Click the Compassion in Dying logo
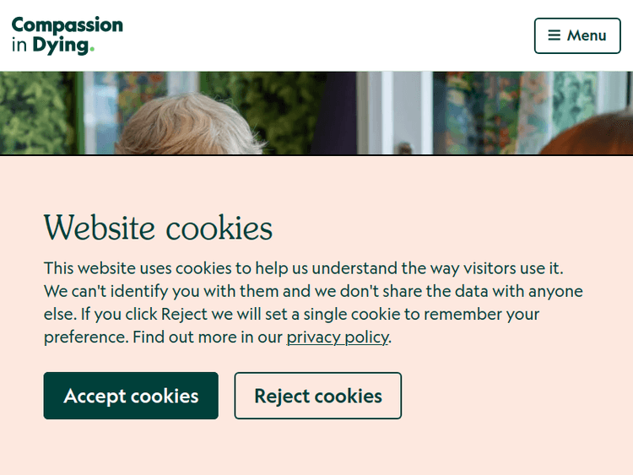 [68, 35]
